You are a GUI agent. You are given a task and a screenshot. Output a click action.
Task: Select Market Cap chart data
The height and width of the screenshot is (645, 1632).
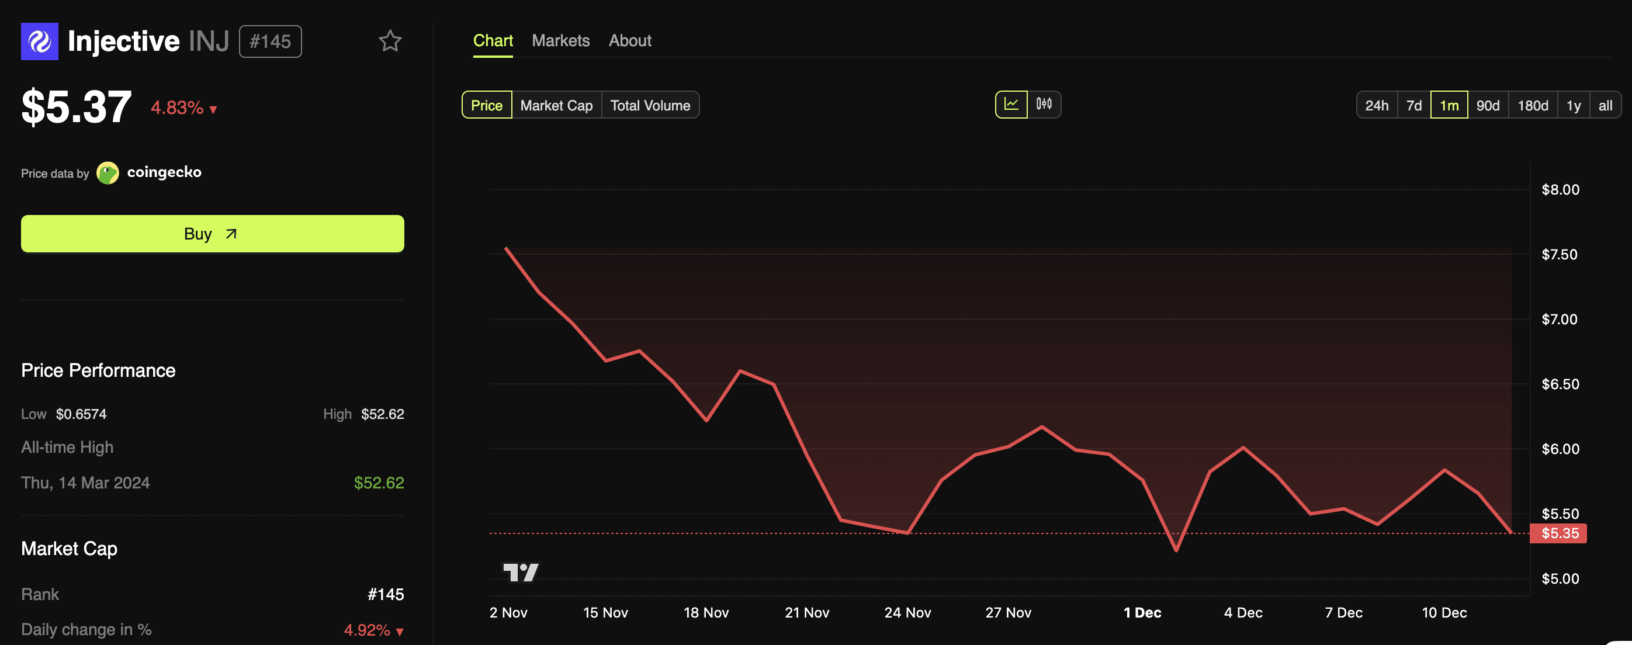tap(556, 105)
